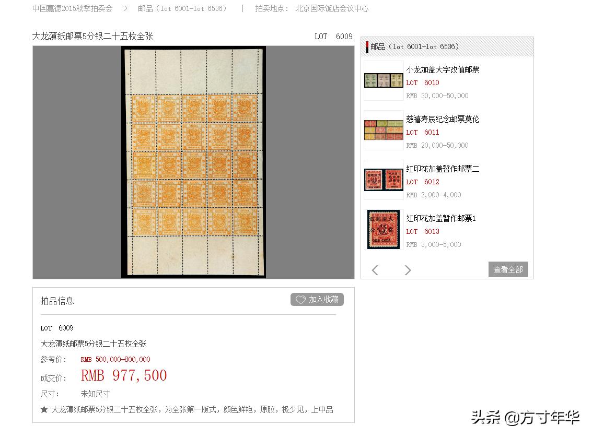
Task: Click the heart icon to favorite this lot
Action: [x=300, y=299]
